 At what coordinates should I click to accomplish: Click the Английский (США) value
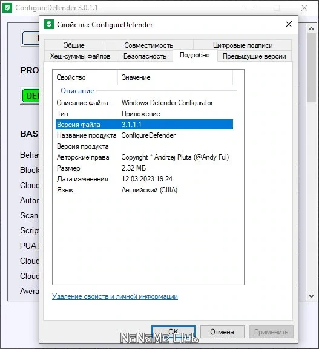150,190
